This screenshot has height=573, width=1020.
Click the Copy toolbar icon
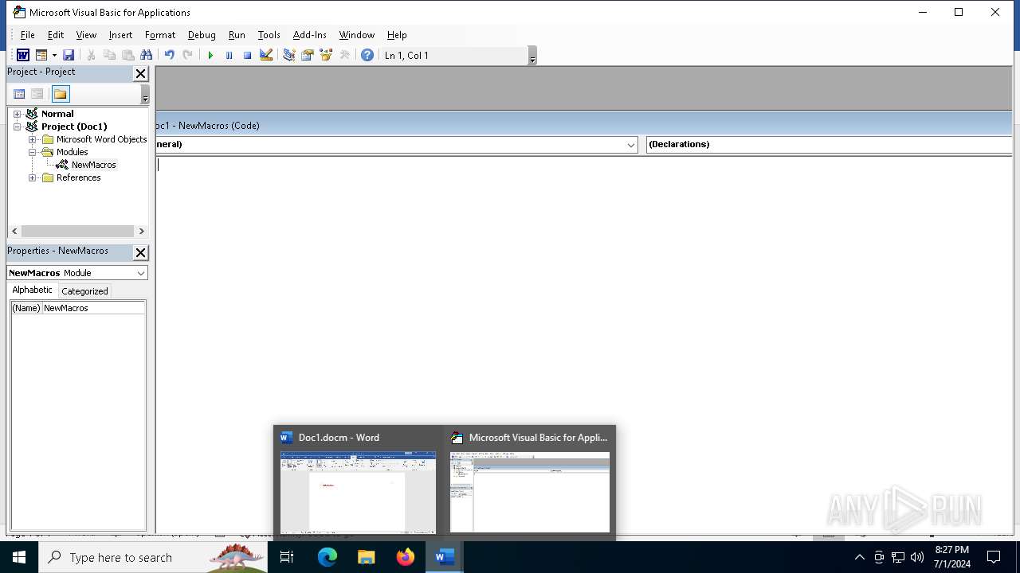(x=109, y=55)
